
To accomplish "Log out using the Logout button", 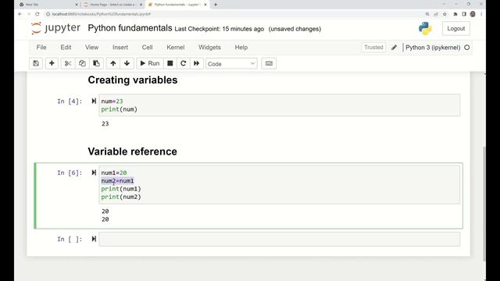I will click(455, 29).
